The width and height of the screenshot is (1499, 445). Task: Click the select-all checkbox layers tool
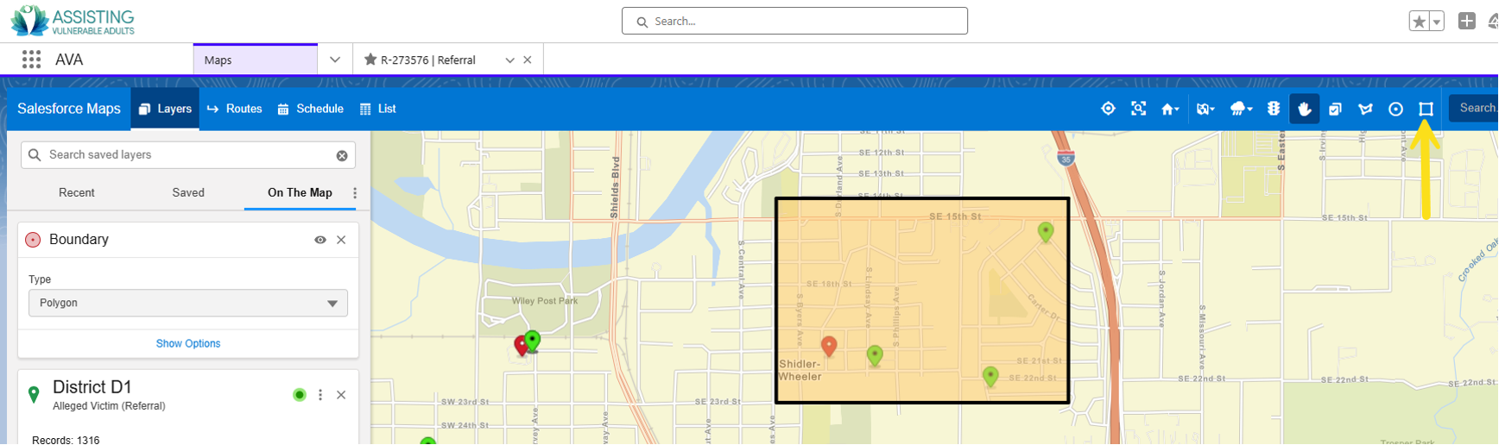click(1335, 109)
